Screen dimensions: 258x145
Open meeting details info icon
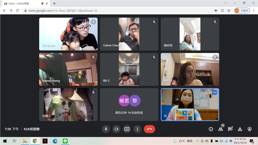pyautogui.click(x=211, y=129)
